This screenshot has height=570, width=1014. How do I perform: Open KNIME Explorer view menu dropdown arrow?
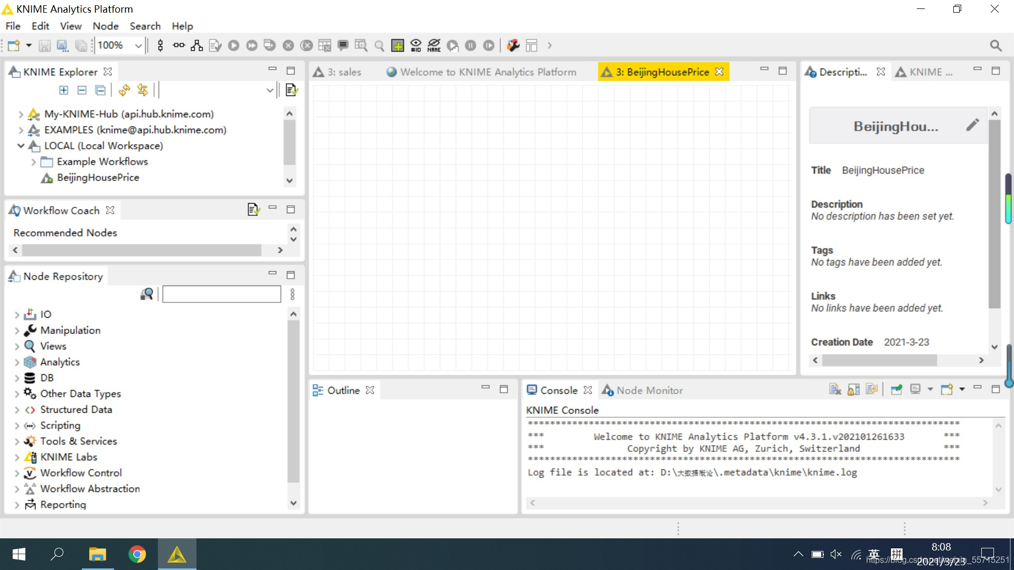pyautogui.click(x=270, y=90)
